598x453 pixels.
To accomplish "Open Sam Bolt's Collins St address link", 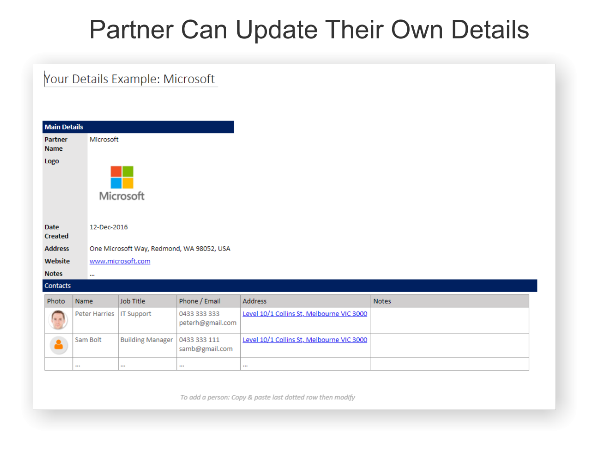I will 305,340.
